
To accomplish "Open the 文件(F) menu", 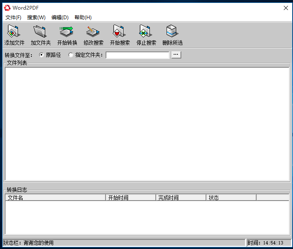I will click(13, 18).
